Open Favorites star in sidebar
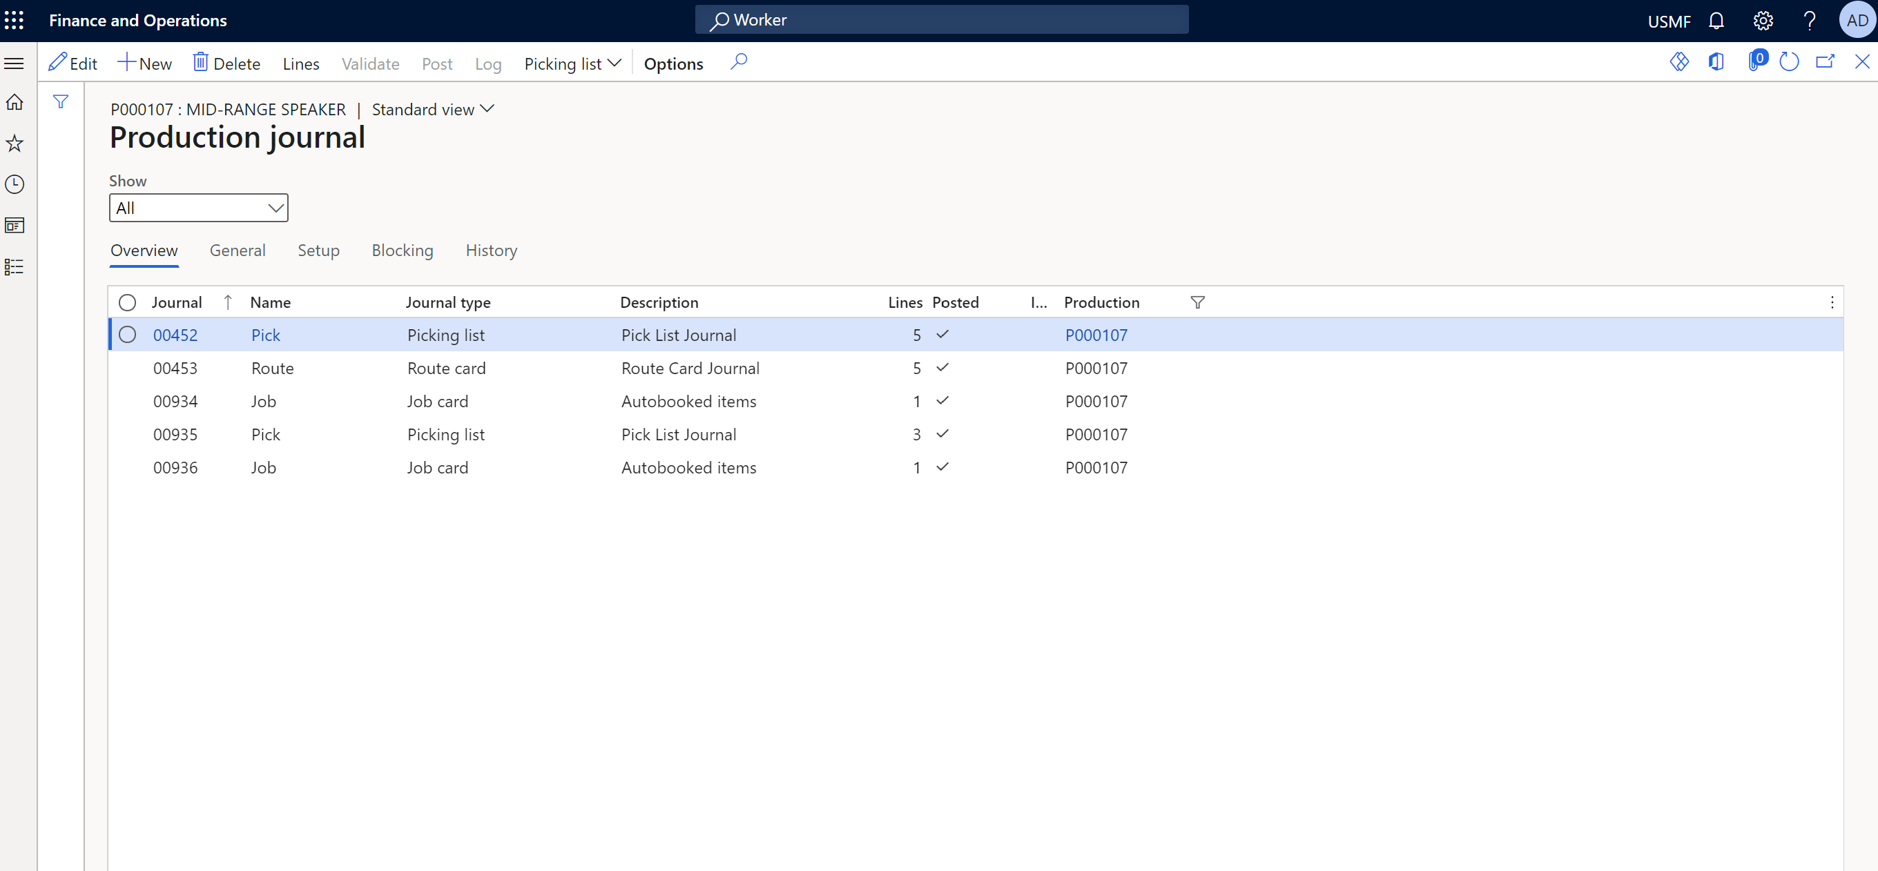 pyautogui.click(x=14, y=143)
